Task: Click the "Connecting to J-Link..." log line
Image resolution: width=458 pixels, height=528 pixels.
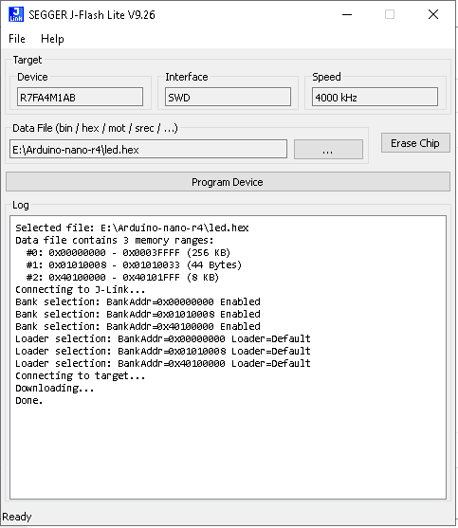Action: pos(81,289)
